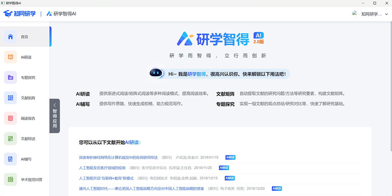The height and width of the screenshot is (196, 392).
Task: Open the 学术规范问答 book icon
Action: (10, 179)
